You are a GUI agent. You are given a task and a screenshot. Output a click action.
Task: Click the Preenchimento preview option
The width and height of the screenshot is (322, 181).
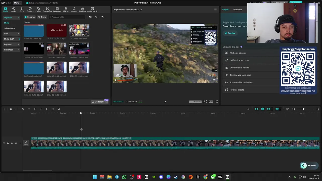coord(195,102)
